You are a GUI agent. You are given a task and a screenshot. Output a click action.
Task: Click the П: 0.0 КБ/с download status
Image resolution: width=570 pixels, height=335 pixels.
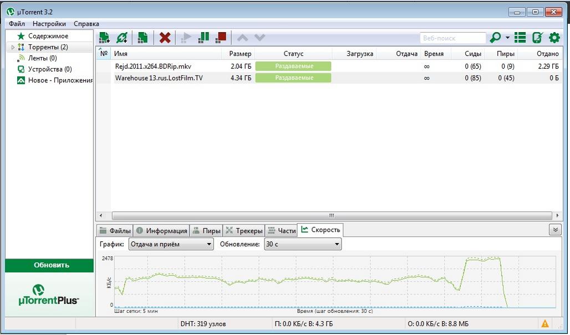[x=304, y=324]
